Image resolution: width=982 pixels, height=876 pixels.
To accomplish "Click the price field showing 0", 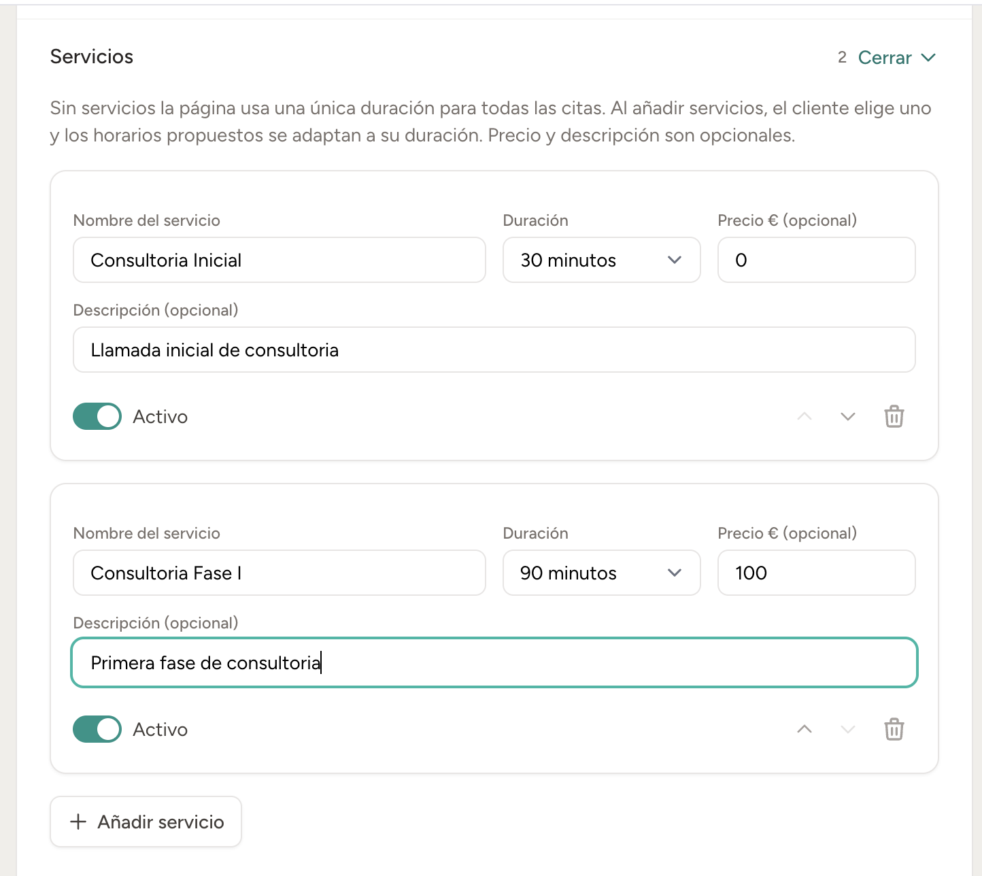I will (817, 260).
